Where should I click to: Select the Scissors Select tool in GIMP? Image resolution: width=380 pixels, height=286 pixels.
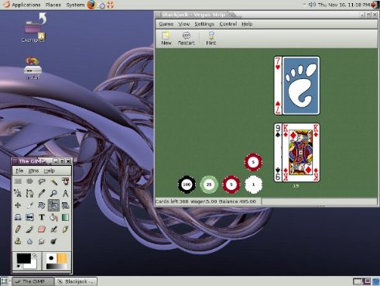pyautogui.click(x=18, y=193)
